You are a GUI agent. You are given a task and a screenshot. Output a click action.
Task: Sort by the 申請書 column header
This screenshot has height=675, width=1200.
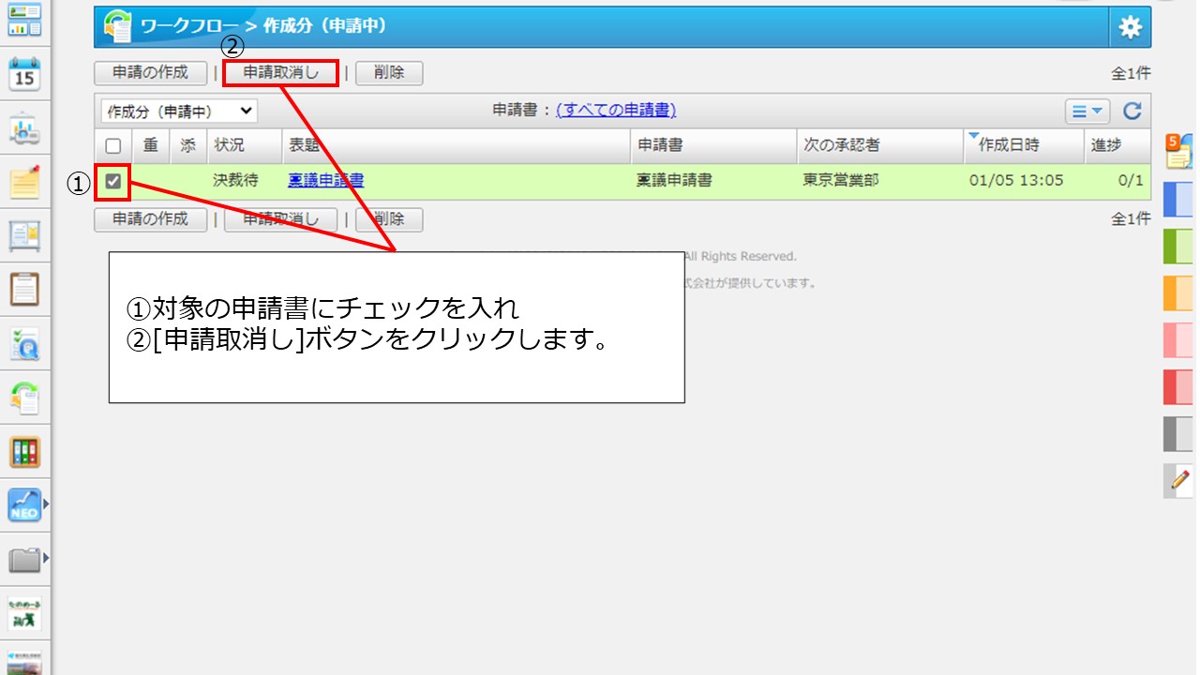point(661,145)
